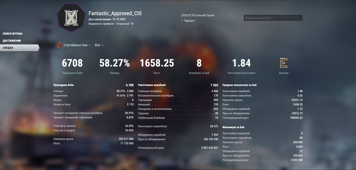Viewport: 356px width, 170px height.
Task: Click the Главным калибром row
Action: click(178, 91)
